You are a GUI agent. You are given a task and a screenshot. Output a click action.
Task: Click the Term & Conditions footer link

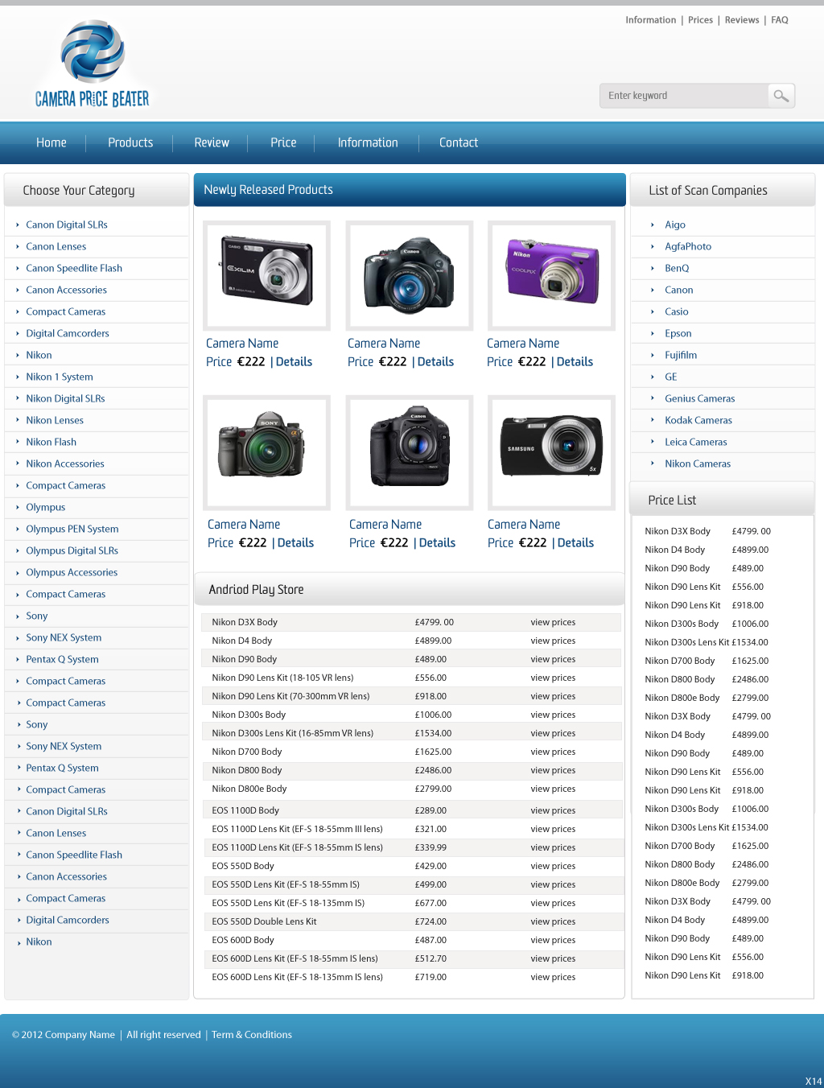[251, 1035]
